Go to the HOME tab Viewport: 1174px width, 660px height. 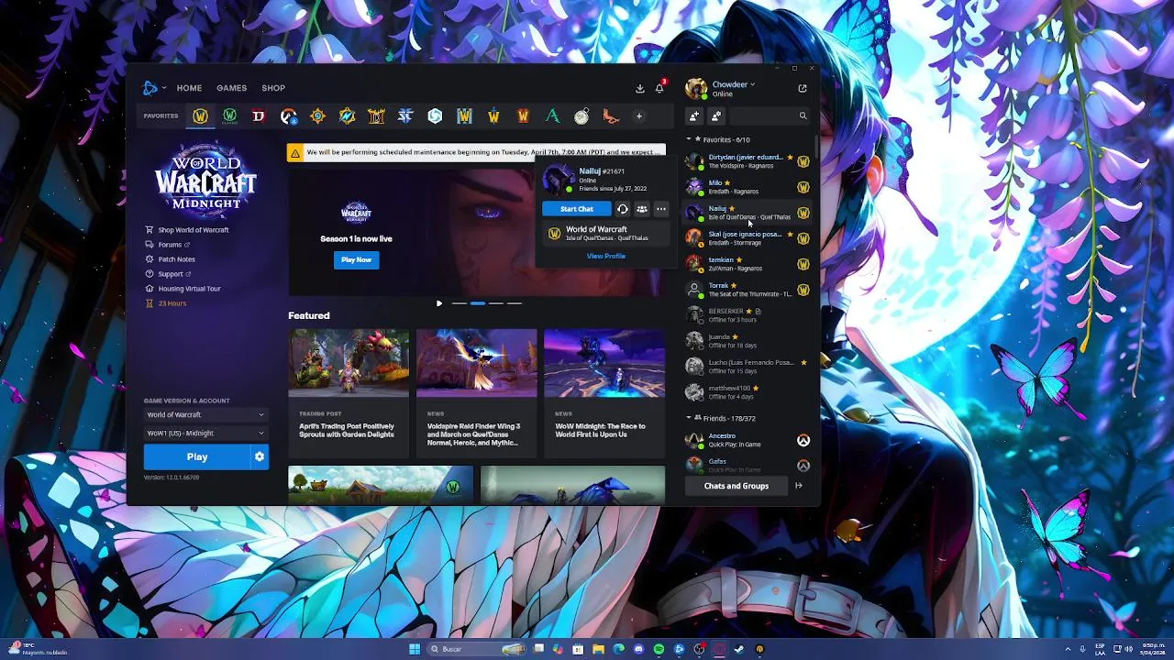tap(189, 88)
